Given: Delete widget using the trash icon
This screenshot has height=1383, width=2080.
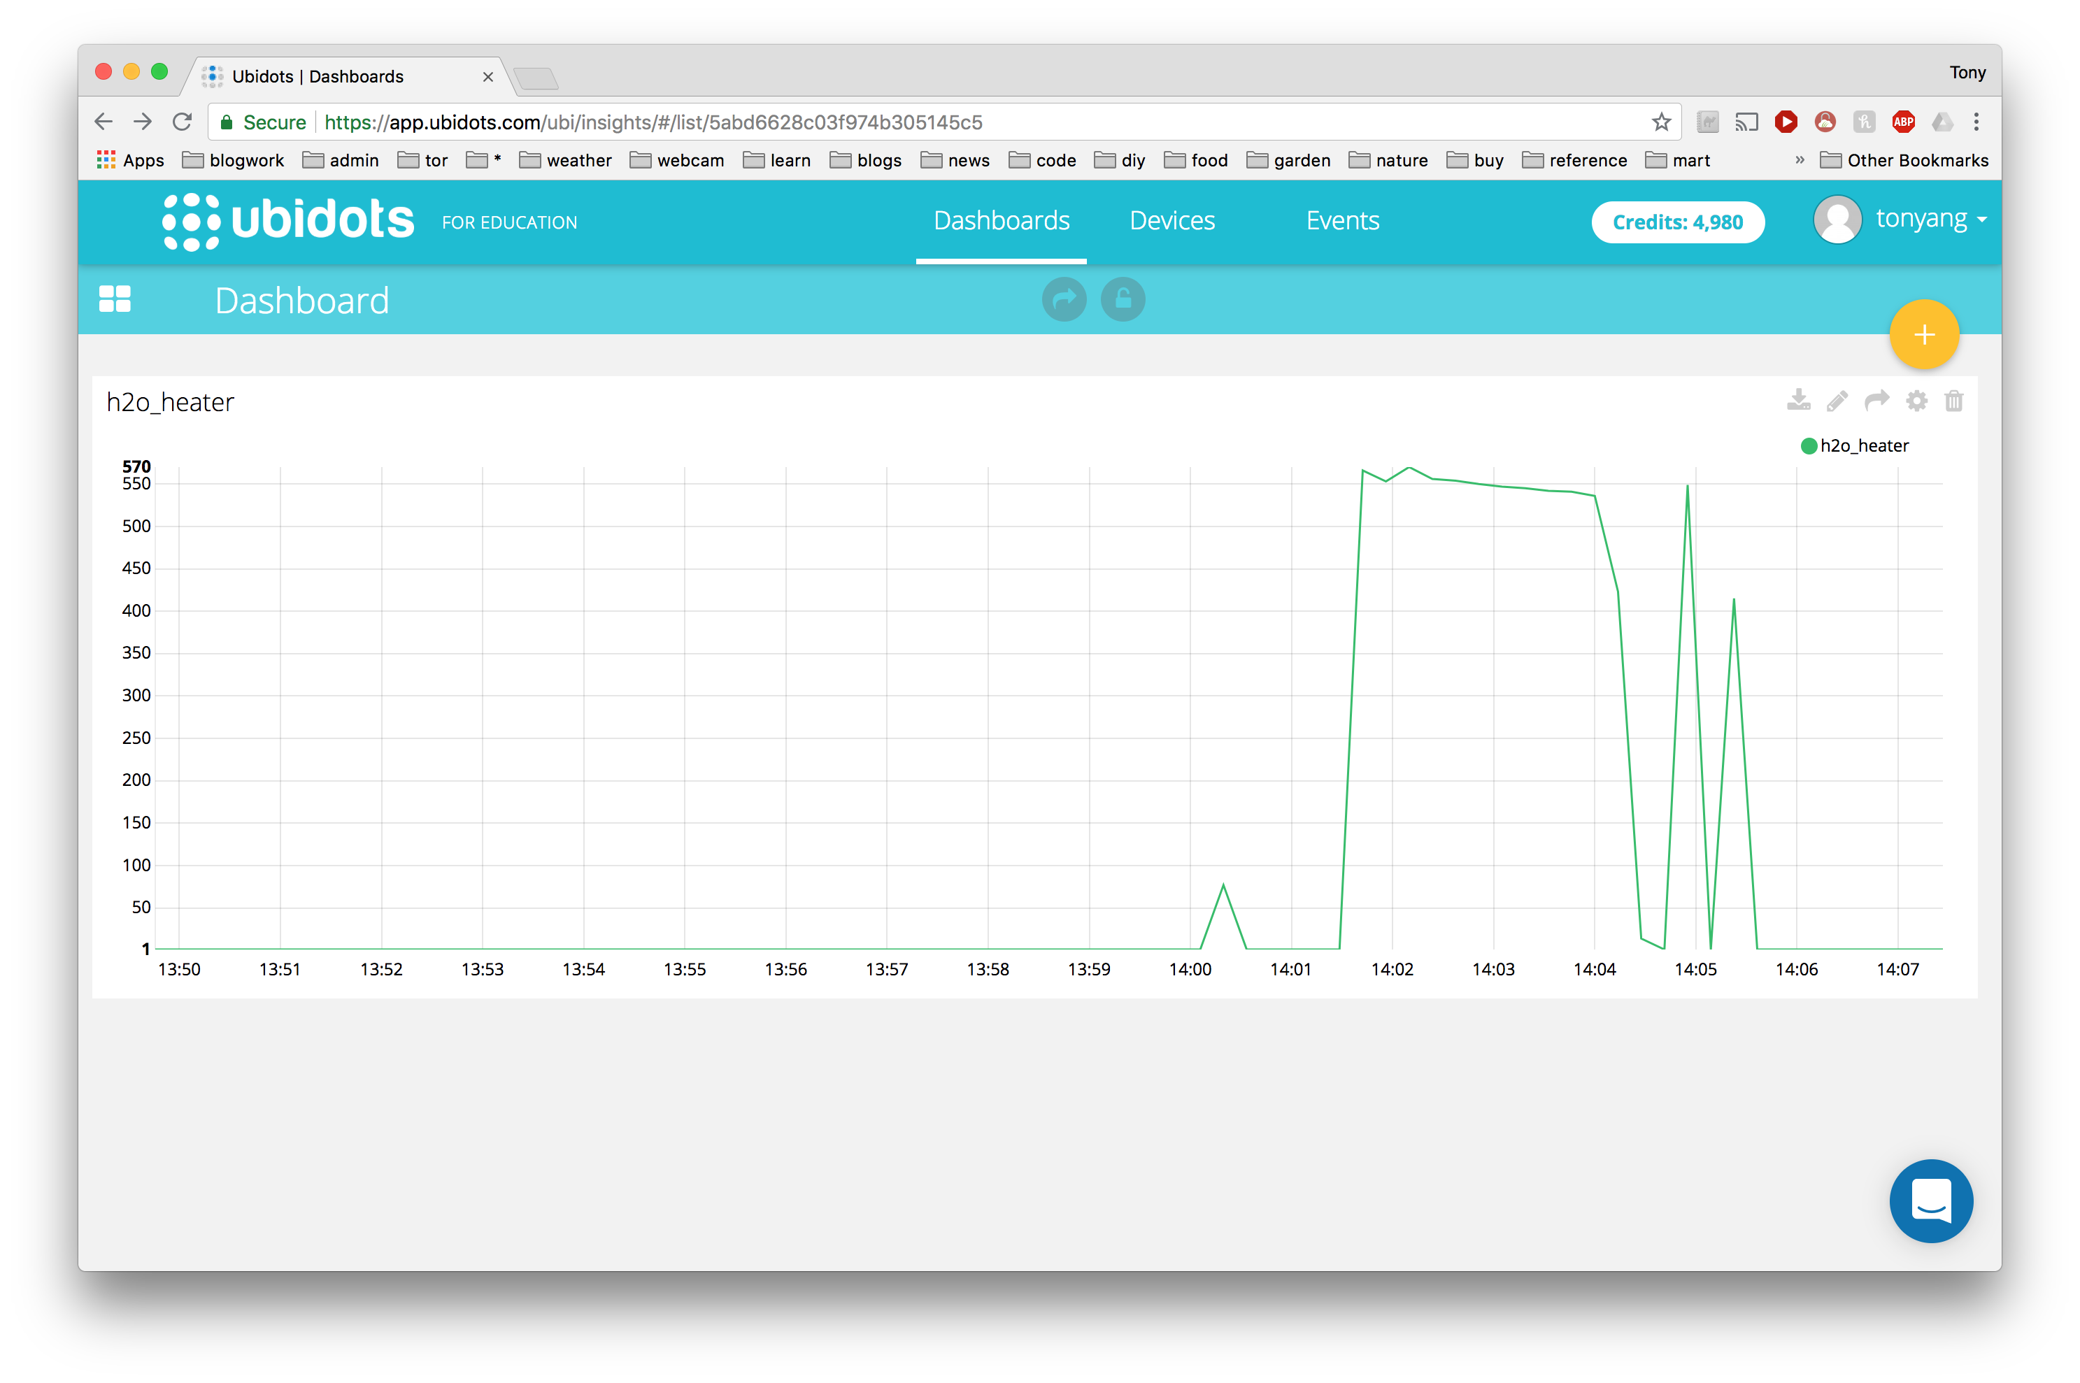Looking at the screenshot, I should pyautogui.click(x=1954, y=401).
